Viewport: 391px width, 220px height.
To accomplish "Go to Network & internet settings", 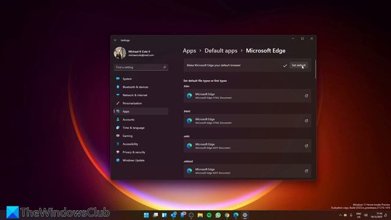I will (141, 95).
